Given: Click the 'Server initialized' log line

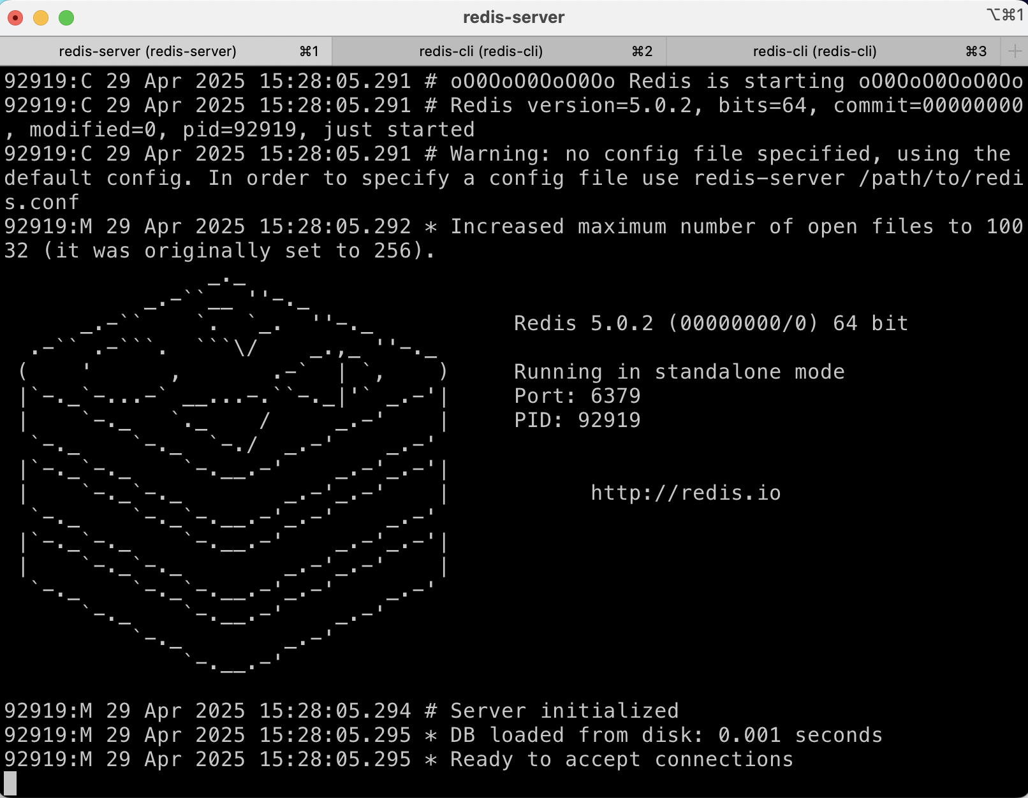Looking at the screenshot, I should pos(341,711).
